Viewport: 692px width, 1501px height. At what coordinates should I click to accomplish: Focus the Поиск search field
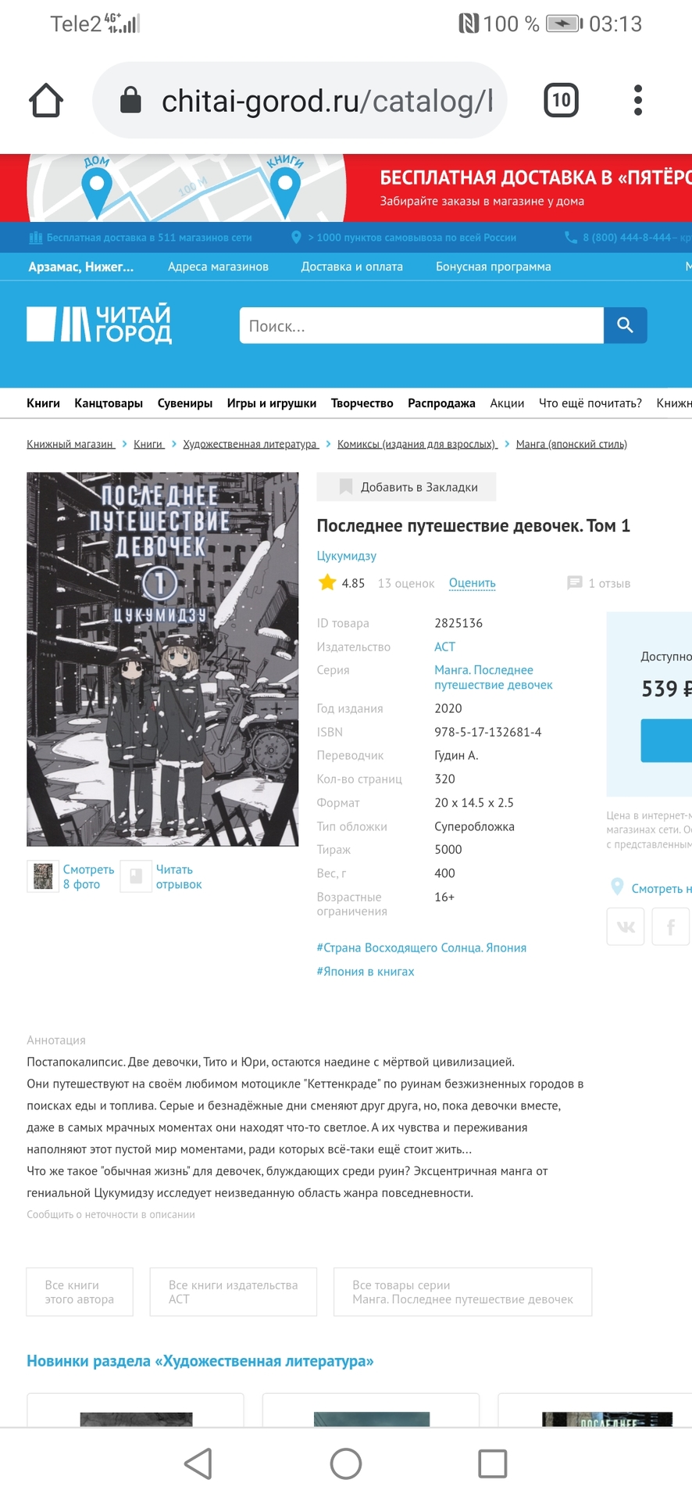(422, 325)
